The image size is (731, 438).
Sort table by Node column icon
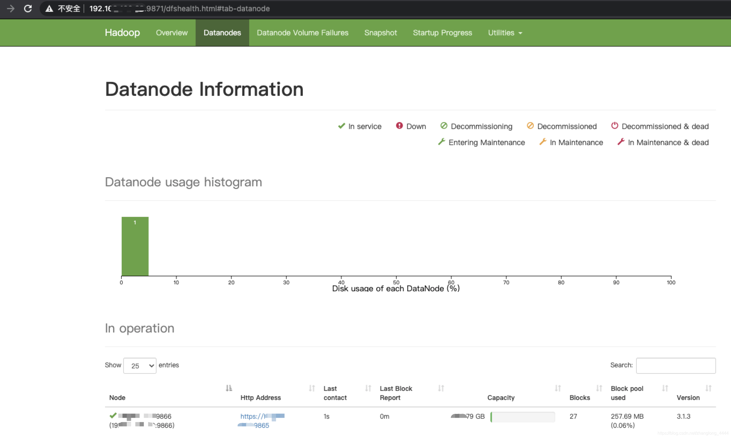coord(229,388)
